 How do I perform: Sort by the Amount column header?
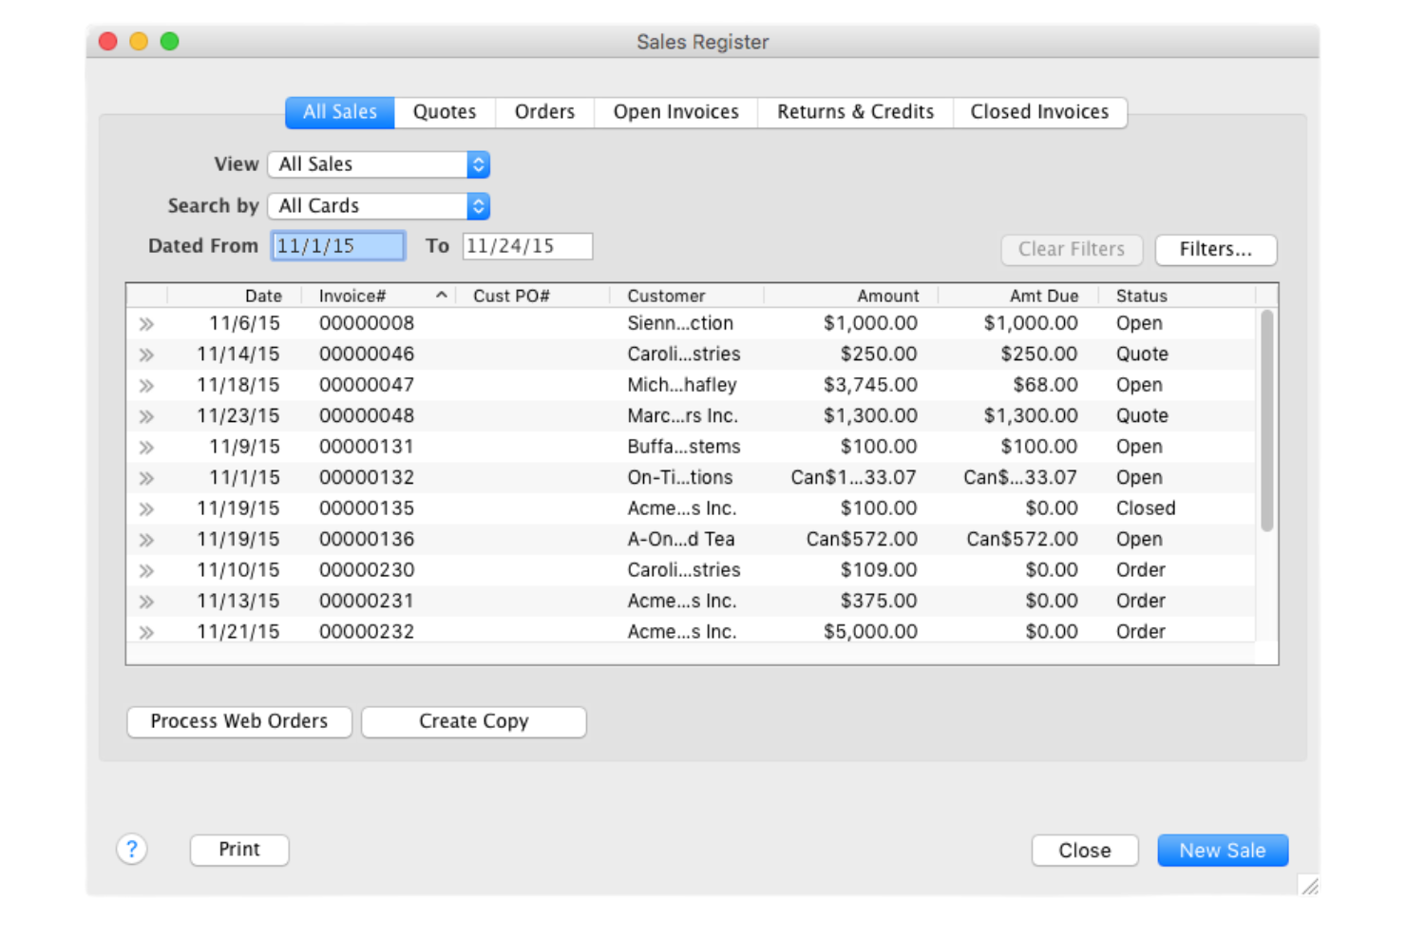coord(888,296)
